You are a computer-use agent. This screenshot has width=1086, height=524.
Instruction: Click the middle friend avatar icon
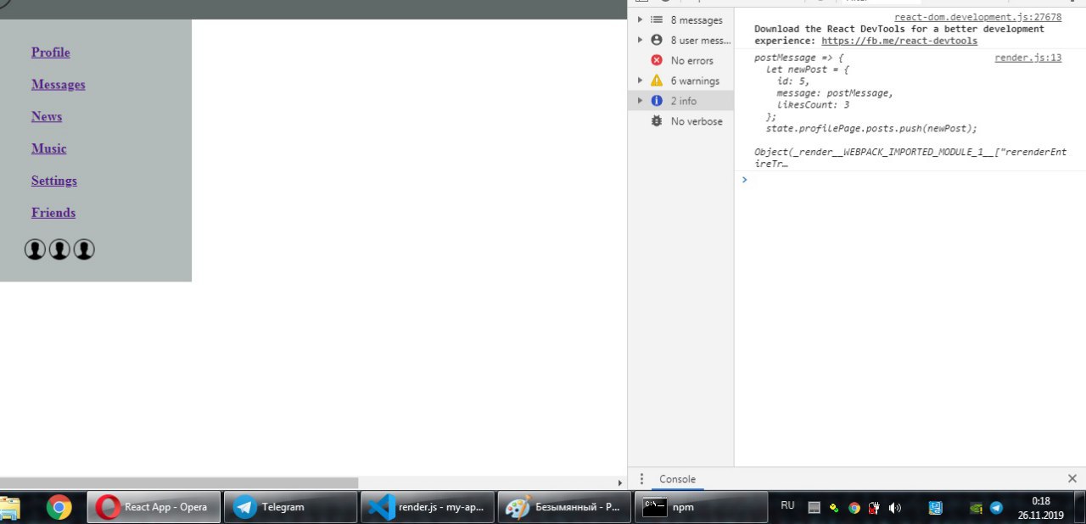pos(59,249)
